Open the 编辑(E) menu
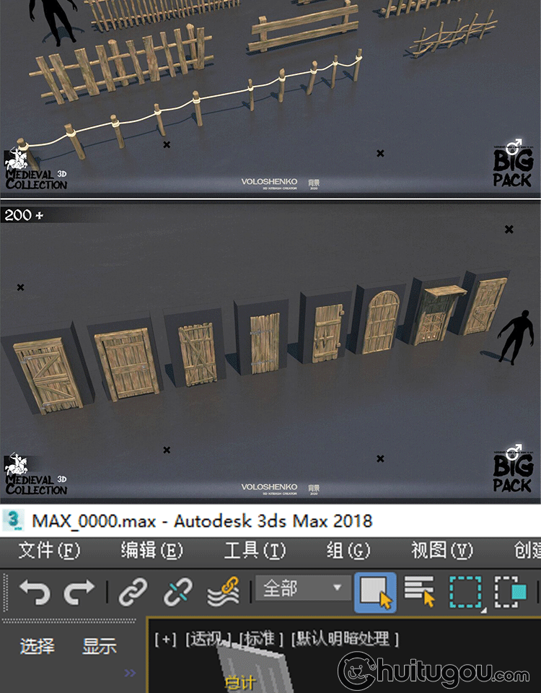 pyautogui.click(x=151, y=551)
